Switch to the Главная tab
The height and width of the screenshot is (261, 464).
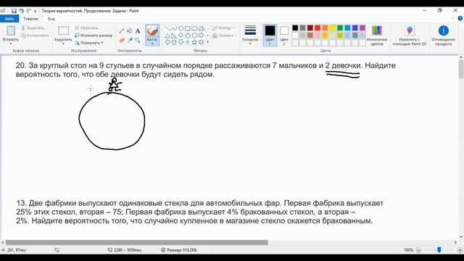click(30, 19)
